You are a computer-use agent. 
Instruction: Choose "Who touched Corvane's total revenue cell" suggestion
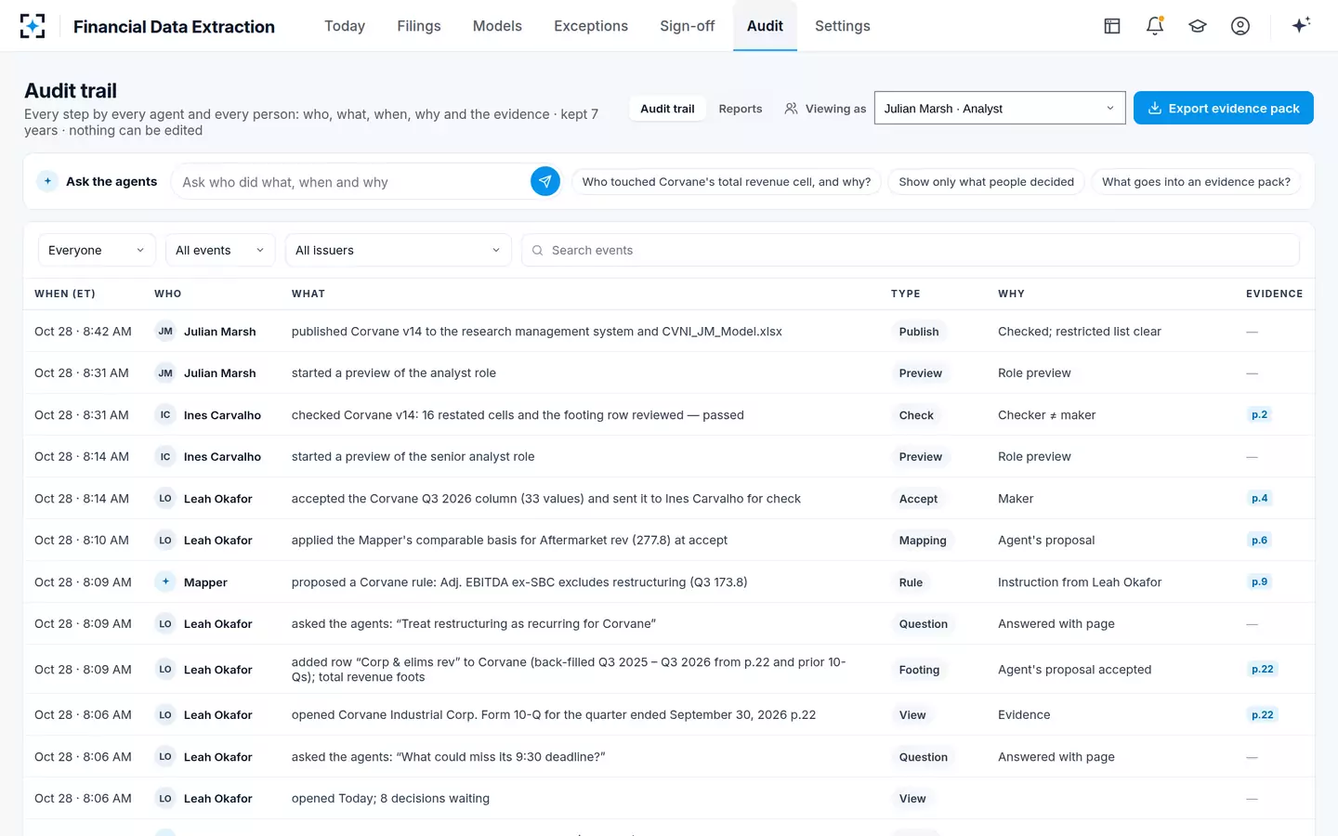click(727, 182)
